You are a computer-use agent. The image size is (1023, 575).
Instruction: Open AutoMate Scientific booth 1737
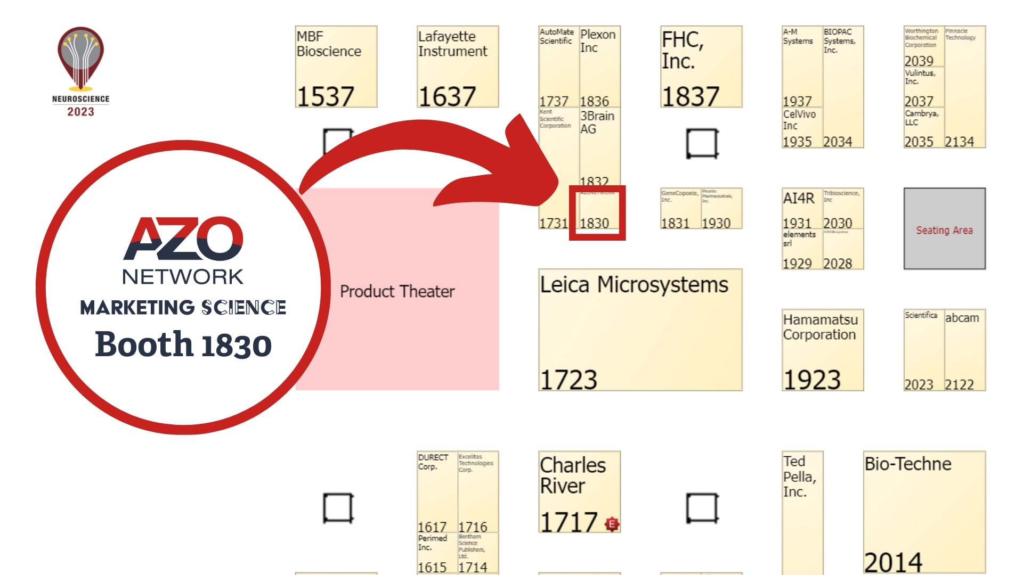558,67
